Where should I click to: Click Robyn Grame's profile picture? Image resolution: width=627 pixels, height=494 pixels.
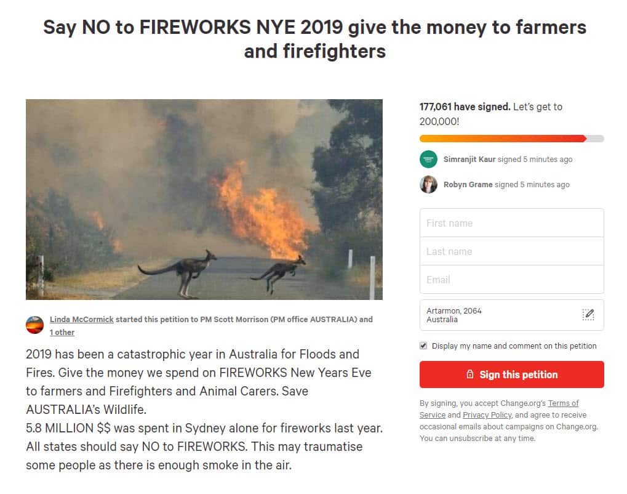coord(428,184)
